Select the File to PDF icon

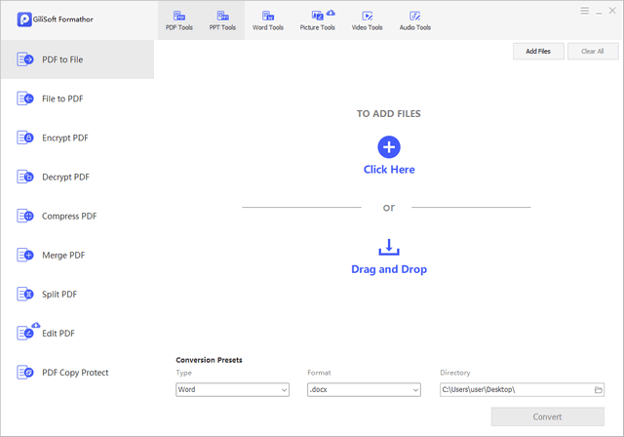click(x=25, y=99)
